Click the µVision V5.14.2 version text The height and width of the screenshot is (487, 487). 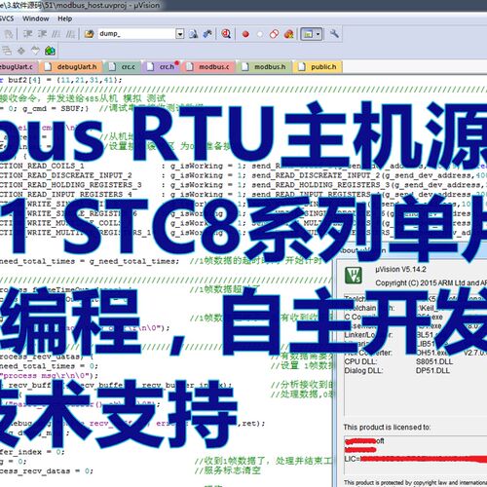[x=400, y=269]
